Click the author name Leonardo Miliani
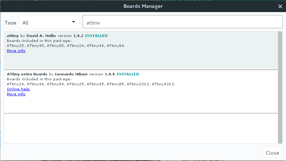Viewport: 286px width, 161px height. point(71,74)
